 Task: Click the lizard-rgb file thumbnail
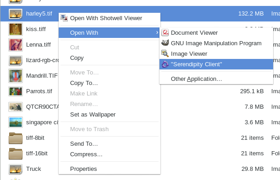(16, 61)
